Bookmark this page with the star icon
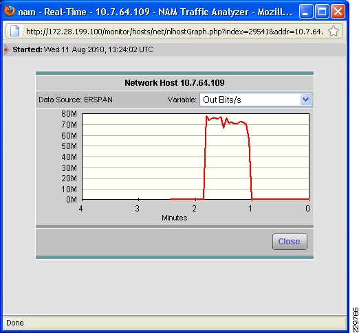Viewport: 359px width, 333px height. point(334,31)
